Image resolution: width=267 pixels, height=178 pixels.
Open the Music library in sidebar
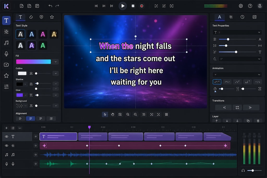6,43
